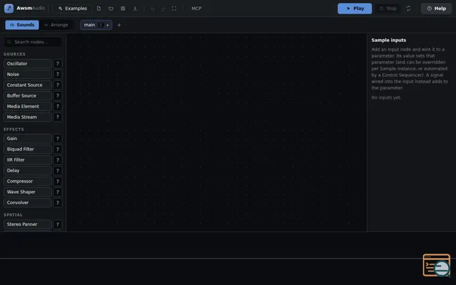Show help for the Delay node
The image size is (456, 285).
pyautogui.click(x=58, y=170)
